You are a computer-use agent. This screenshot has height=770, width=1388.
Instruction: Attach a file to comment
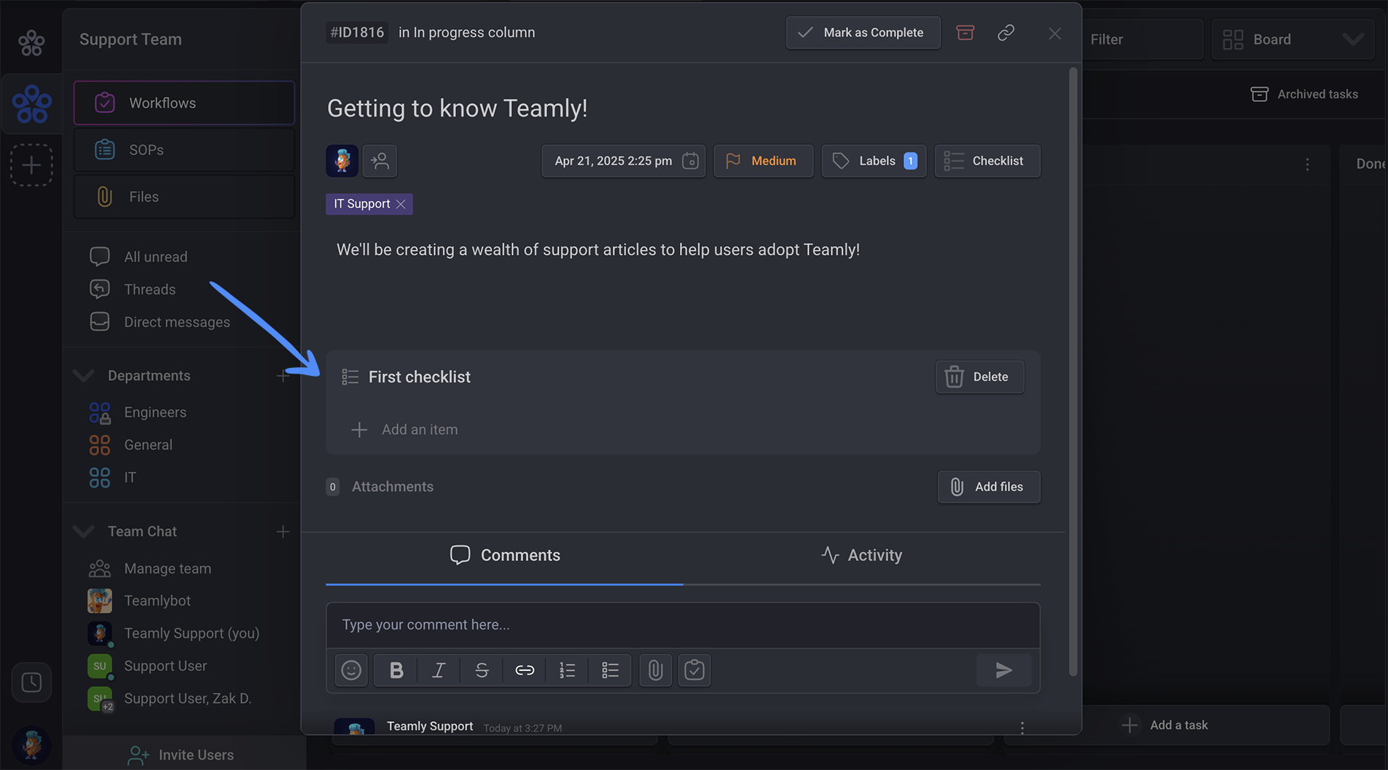tap(655, 670)
